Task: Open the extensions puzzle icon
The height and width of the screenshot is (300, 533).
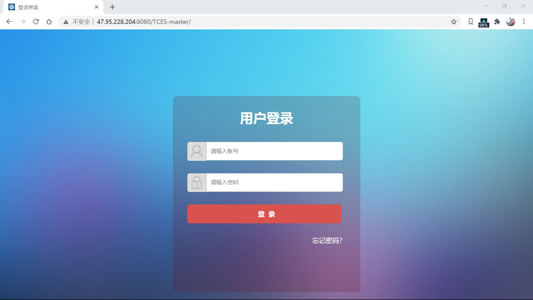Action: tap(497, 22)
